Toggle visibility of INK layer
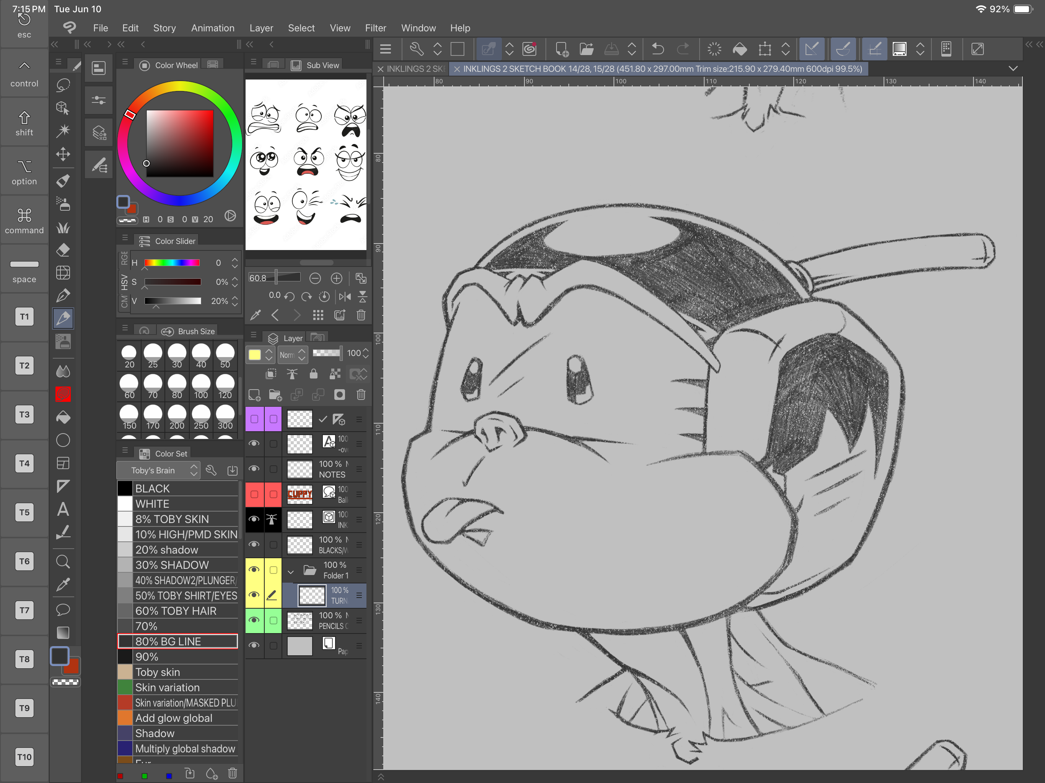Viewport: 1045px width, 783px height. [254, 519]
